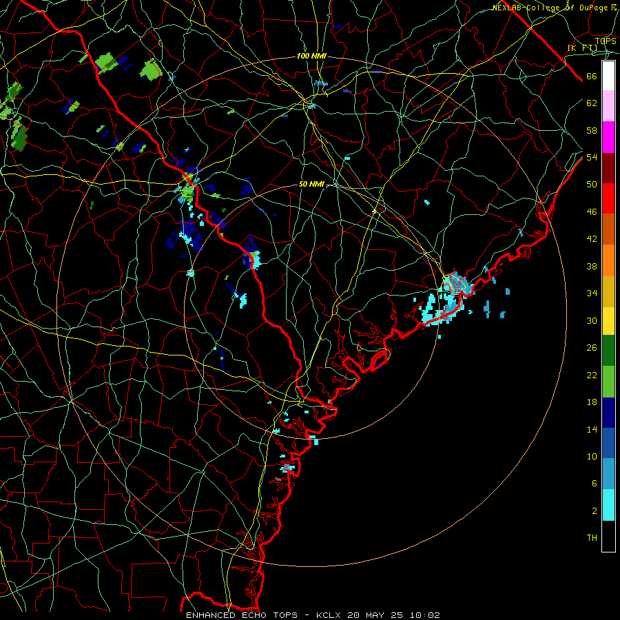Select the dark green legend swatch
This screenshot has width=620, height=620.
point(608,351)
